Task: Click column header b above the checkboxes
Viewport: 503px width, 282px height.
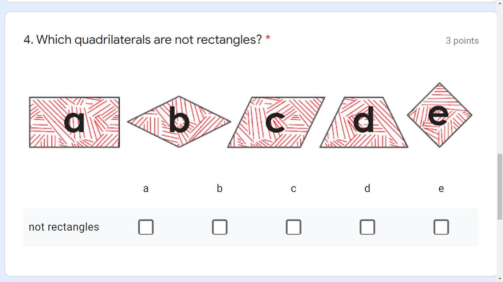Action: coord(220,189)
